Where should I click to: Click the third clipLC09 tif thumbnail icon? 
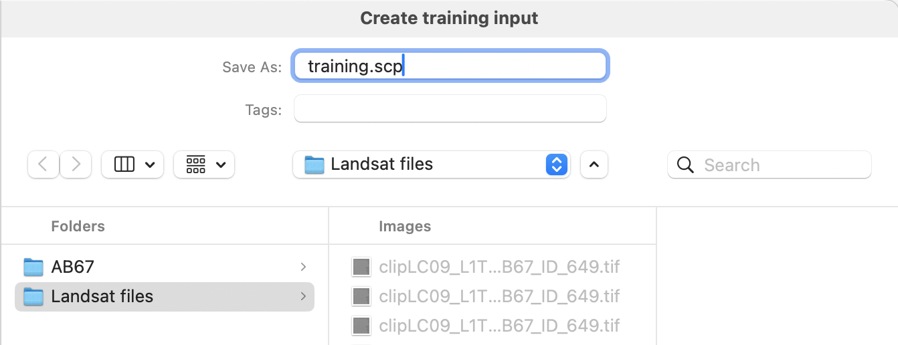click(361, 326)
